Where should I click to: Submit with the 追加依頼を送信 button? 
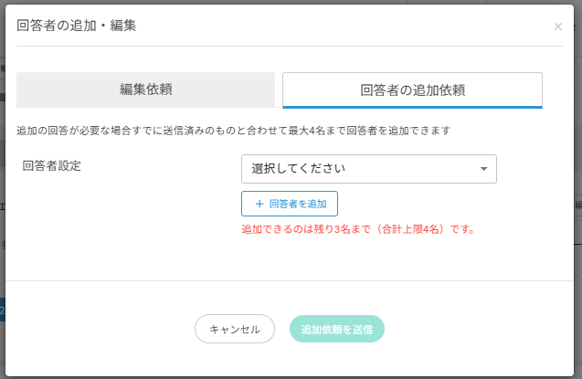pyautogui.click(x=337, y=329)
